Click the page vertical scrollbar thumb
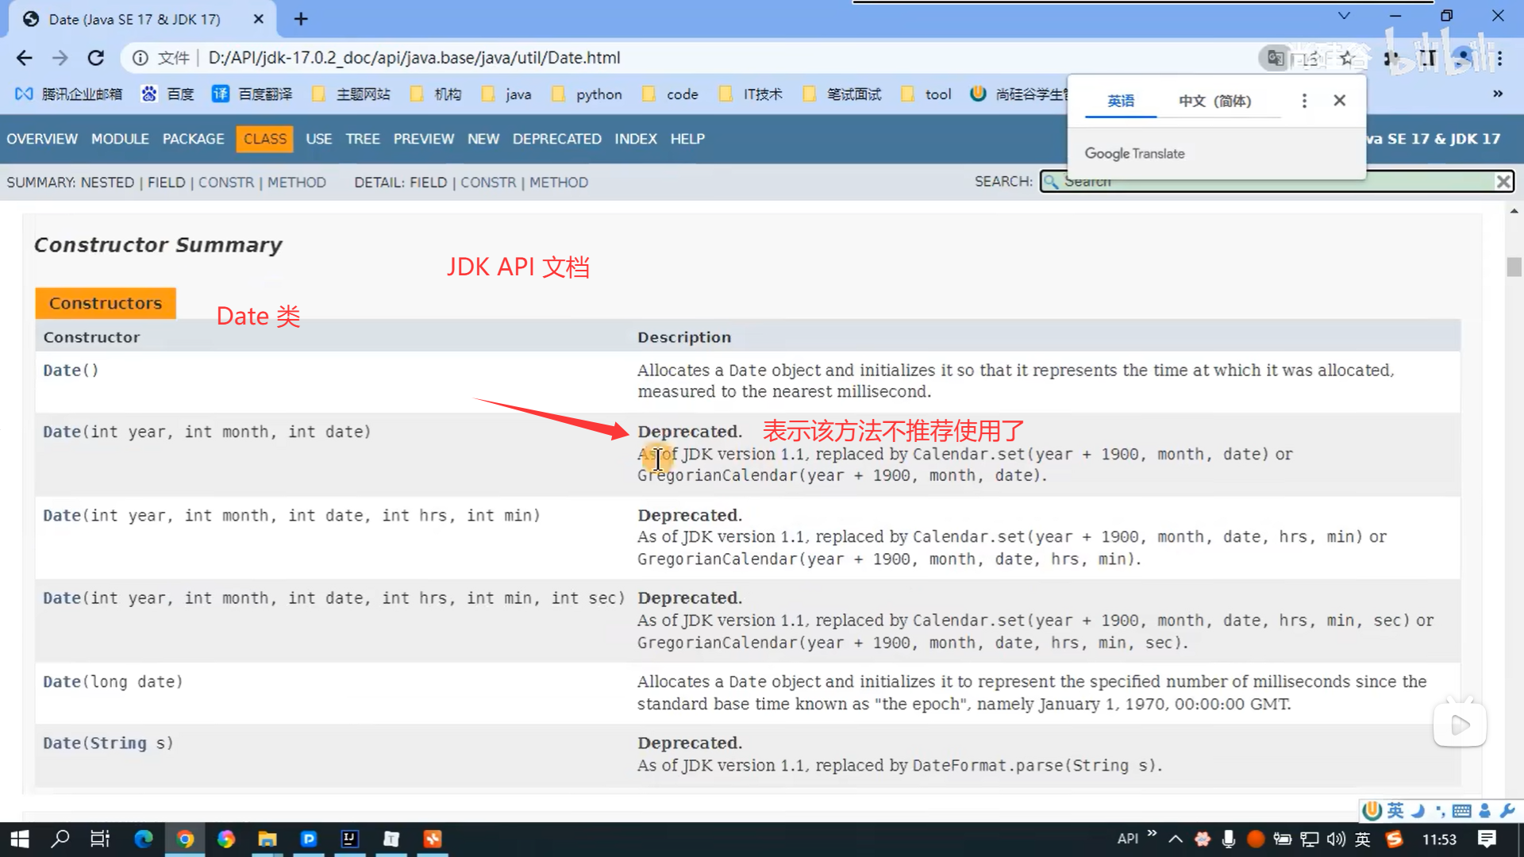This screenshot has width=1524, height=857. [1514, 267]
